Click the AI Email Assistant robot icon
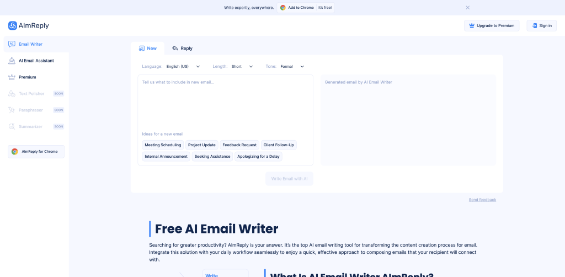This screenshot has height=277, width=565. [12, 61]
